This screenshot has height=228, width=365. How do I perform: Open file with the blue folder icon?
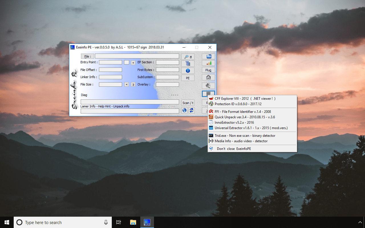[208, 56]
